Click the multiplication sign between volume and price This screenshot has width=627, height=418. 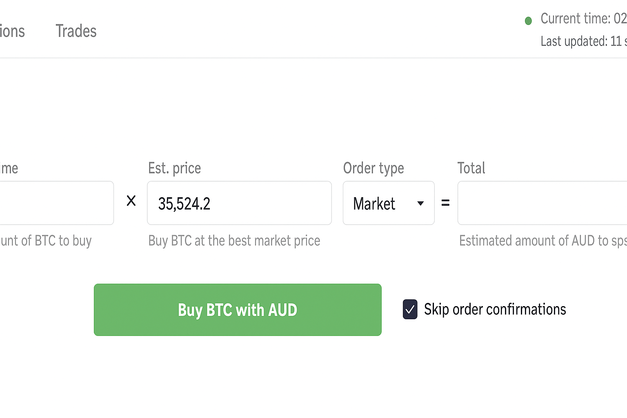point(131,200)
